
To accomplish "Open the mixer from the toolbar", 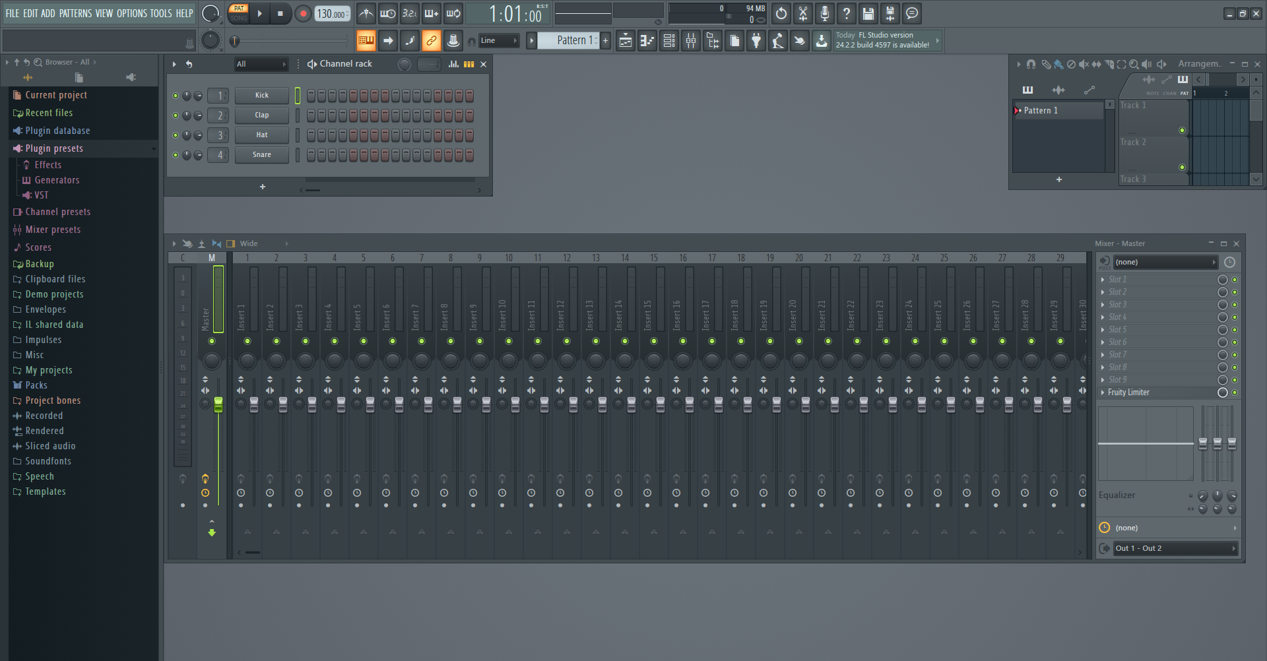I will click(691, 41).
